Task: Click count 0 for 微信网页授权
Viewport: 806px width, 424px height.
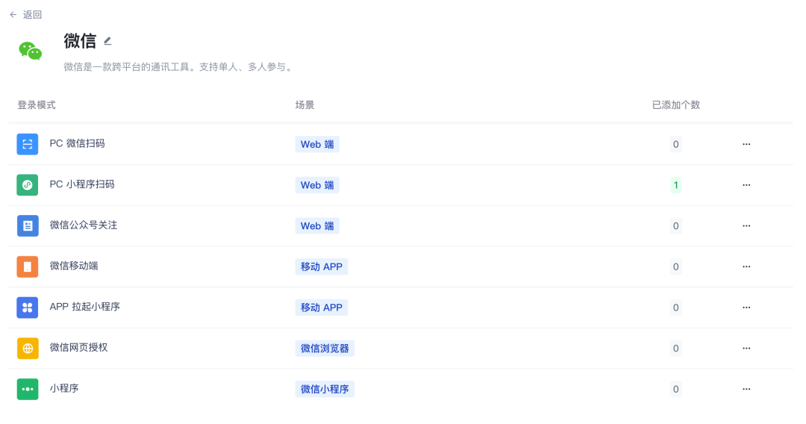Action: click(676, 349)
